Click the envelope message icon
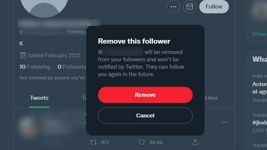Image resolution: width=267 pixels, height=150 pixels. coord(189,7)
